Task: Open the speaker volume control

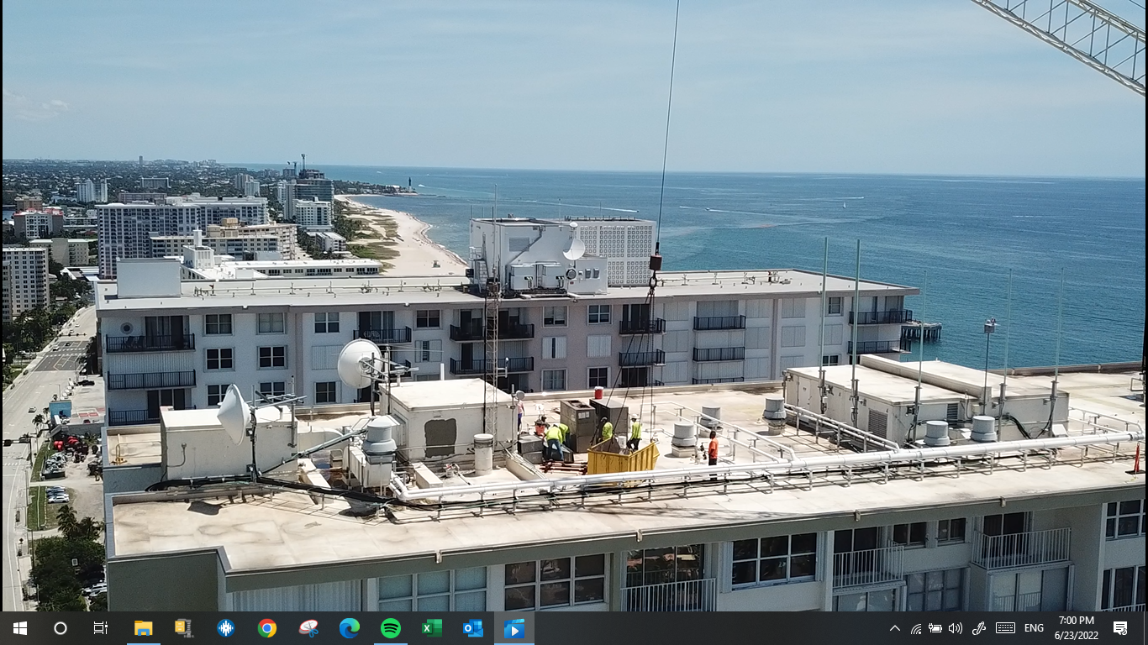Action: 956,628
